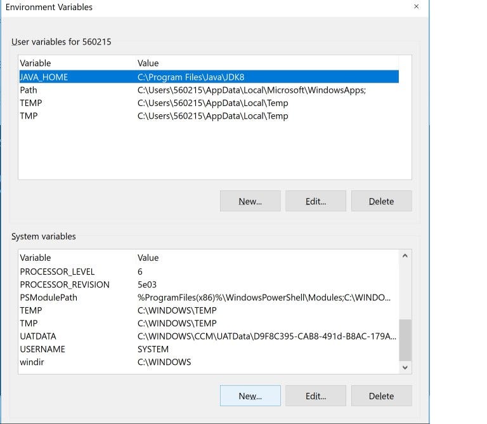Close the Environment Variables dialog
Viewport: 487px width, 424px height.
[x=416, y=6]
